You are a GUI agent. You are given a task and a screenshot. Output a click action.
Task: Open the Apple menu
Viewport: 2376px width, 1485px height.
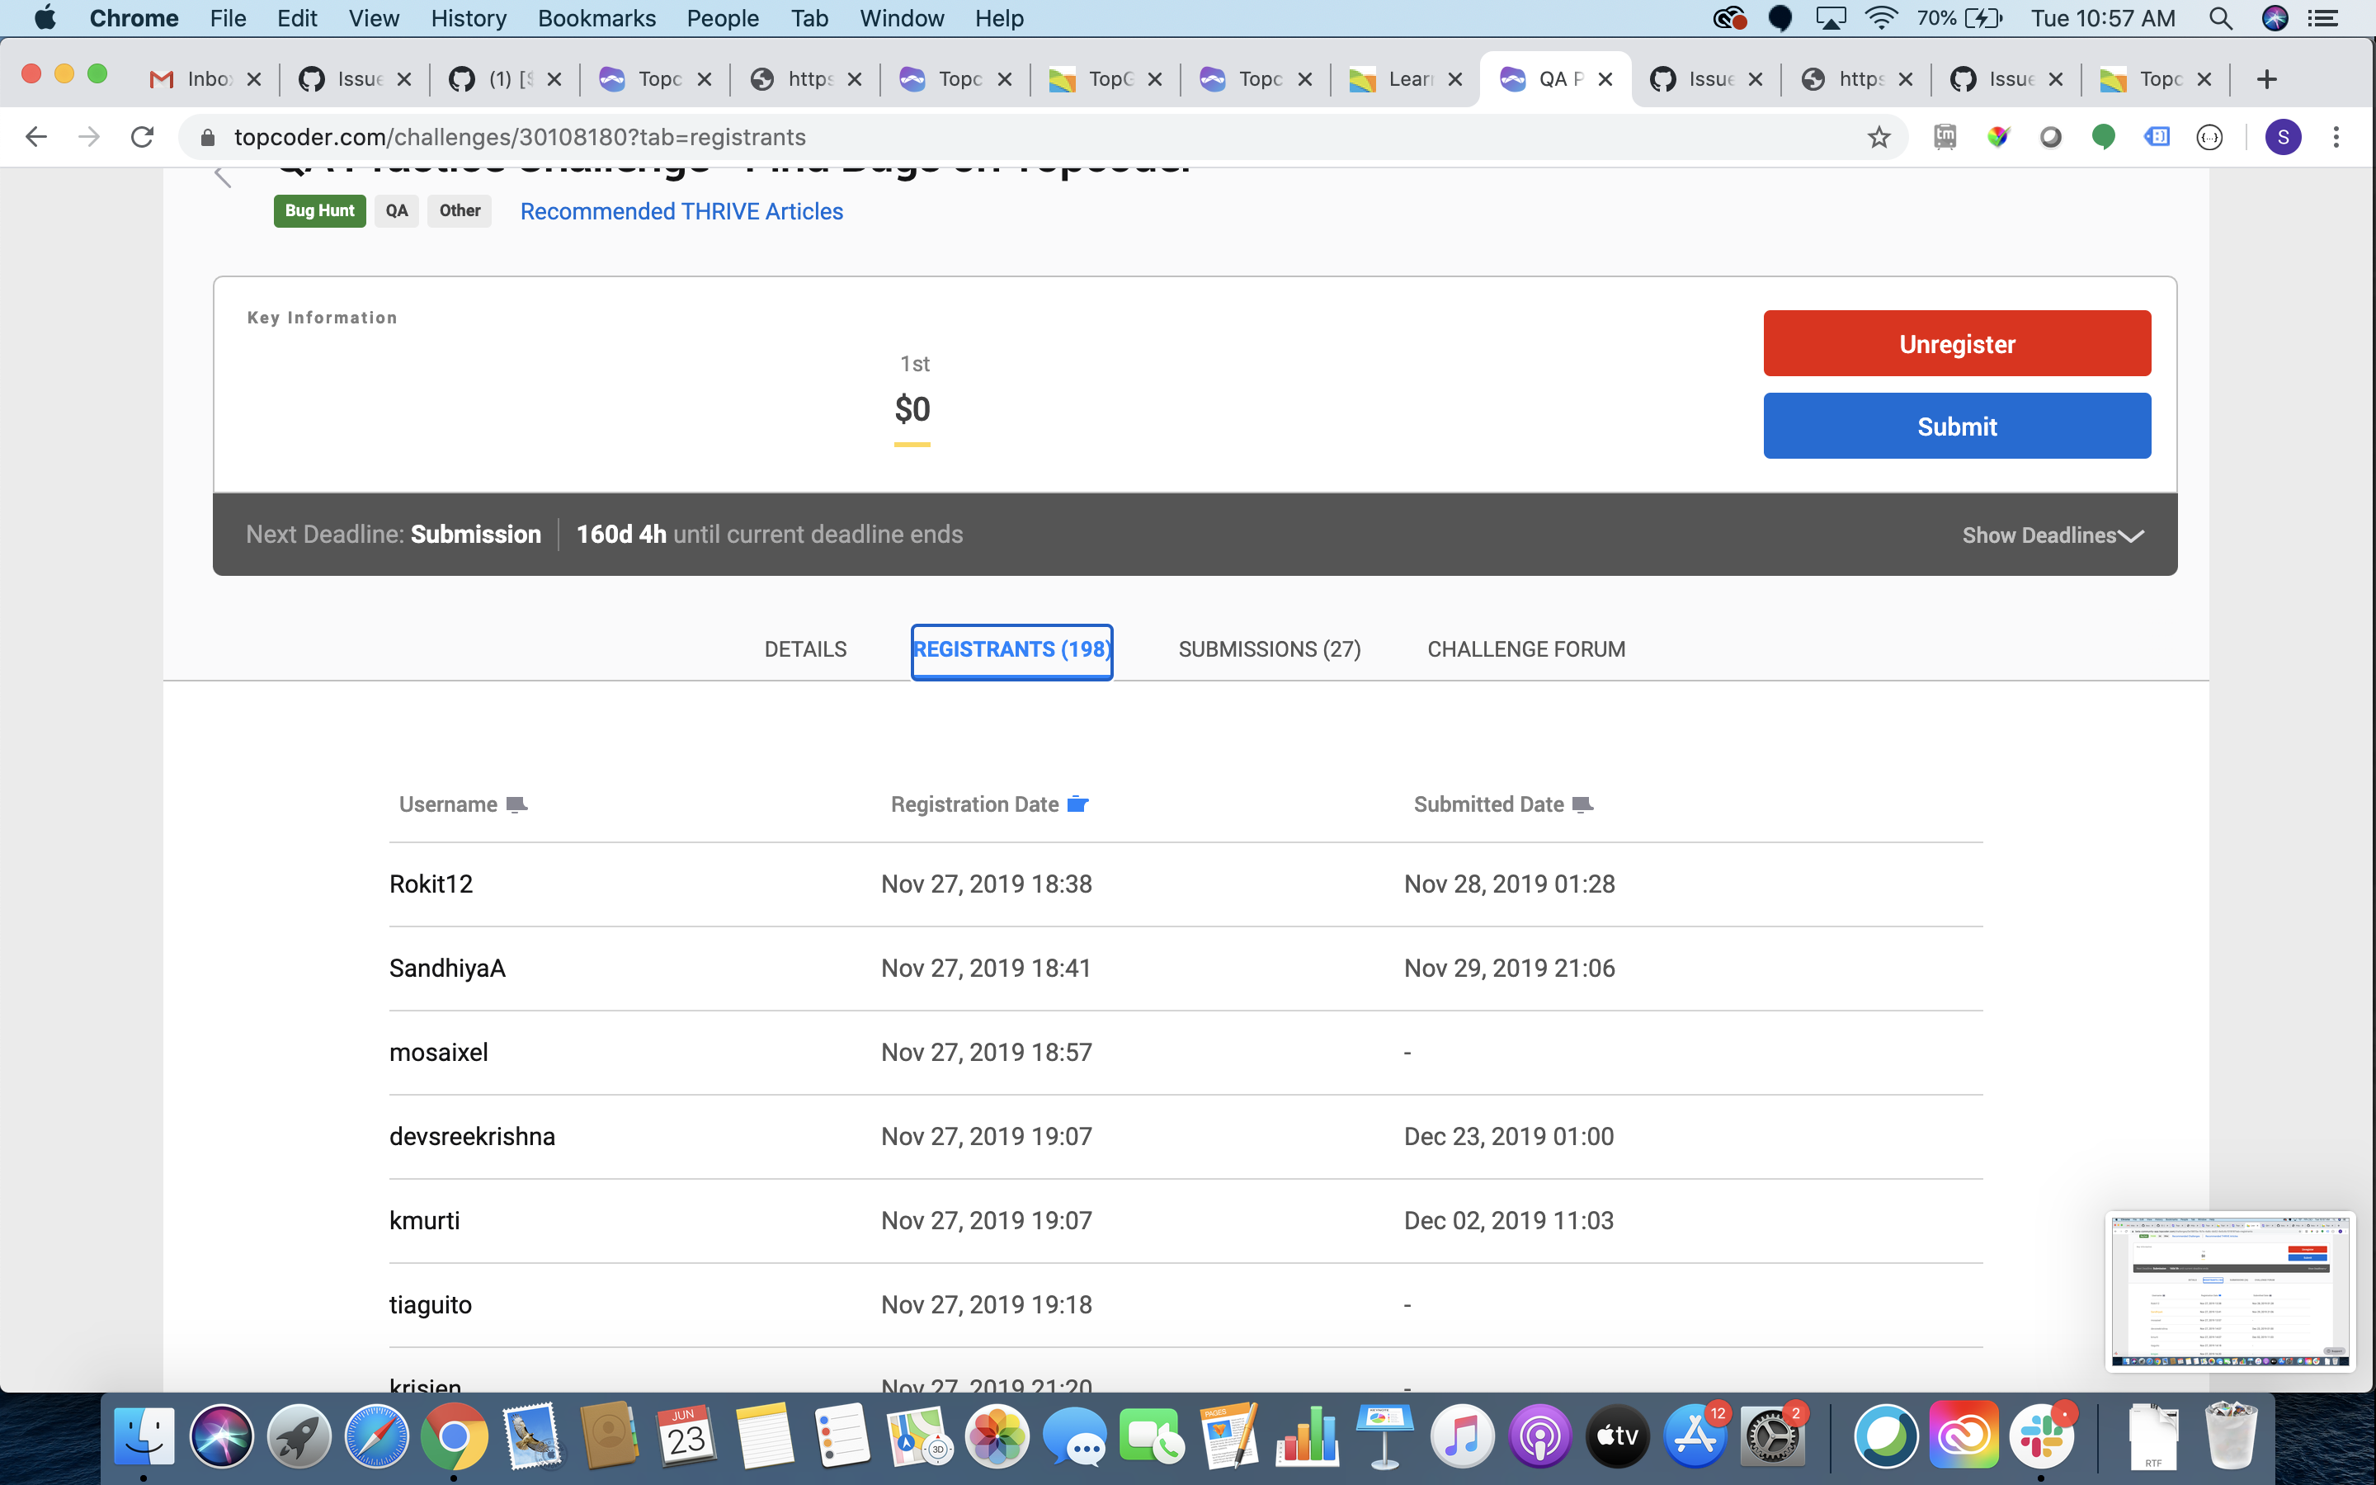[45, 19]
